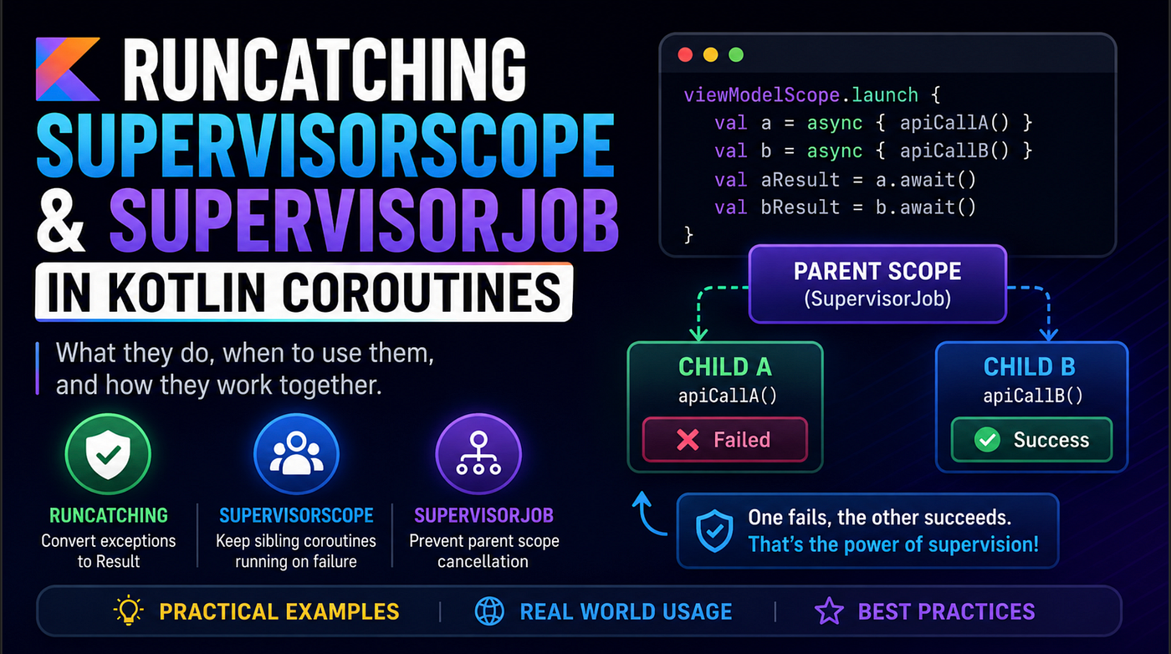Click the large purple 'SUPERVISORJOB' title
The width and height of the screenshot is (1171, 654).
(x=364, y=220)
